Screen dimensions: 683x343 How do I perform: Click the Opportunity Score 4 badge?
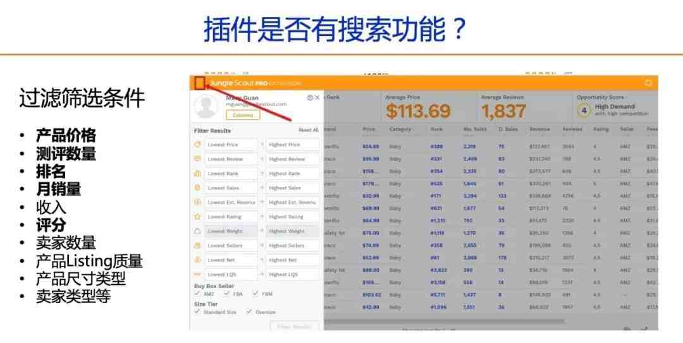pyautogui.click(x=584, y=111)
